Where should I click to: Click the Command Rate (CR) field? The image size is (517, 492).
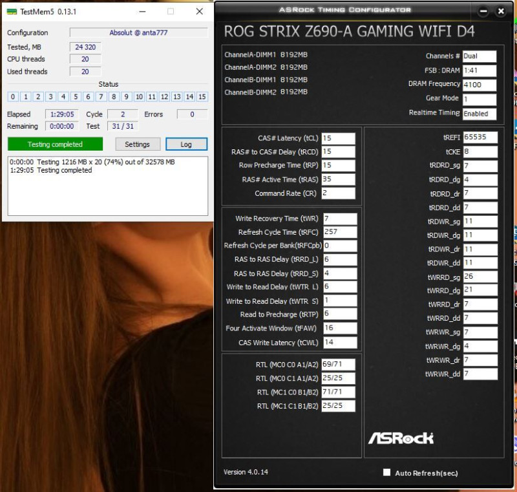[x=338, y=193]
